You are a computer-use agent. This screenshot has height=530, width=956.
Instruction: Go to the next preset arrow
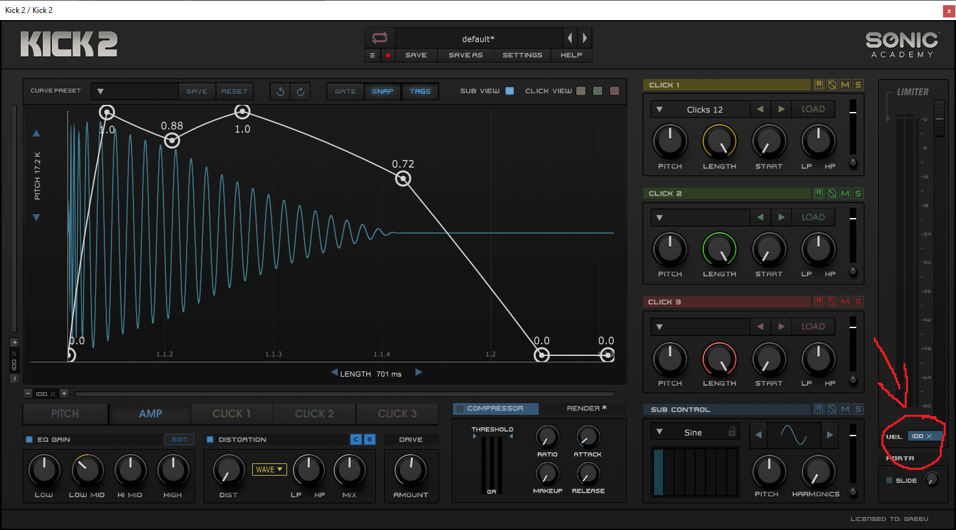[x=584, y=38]
